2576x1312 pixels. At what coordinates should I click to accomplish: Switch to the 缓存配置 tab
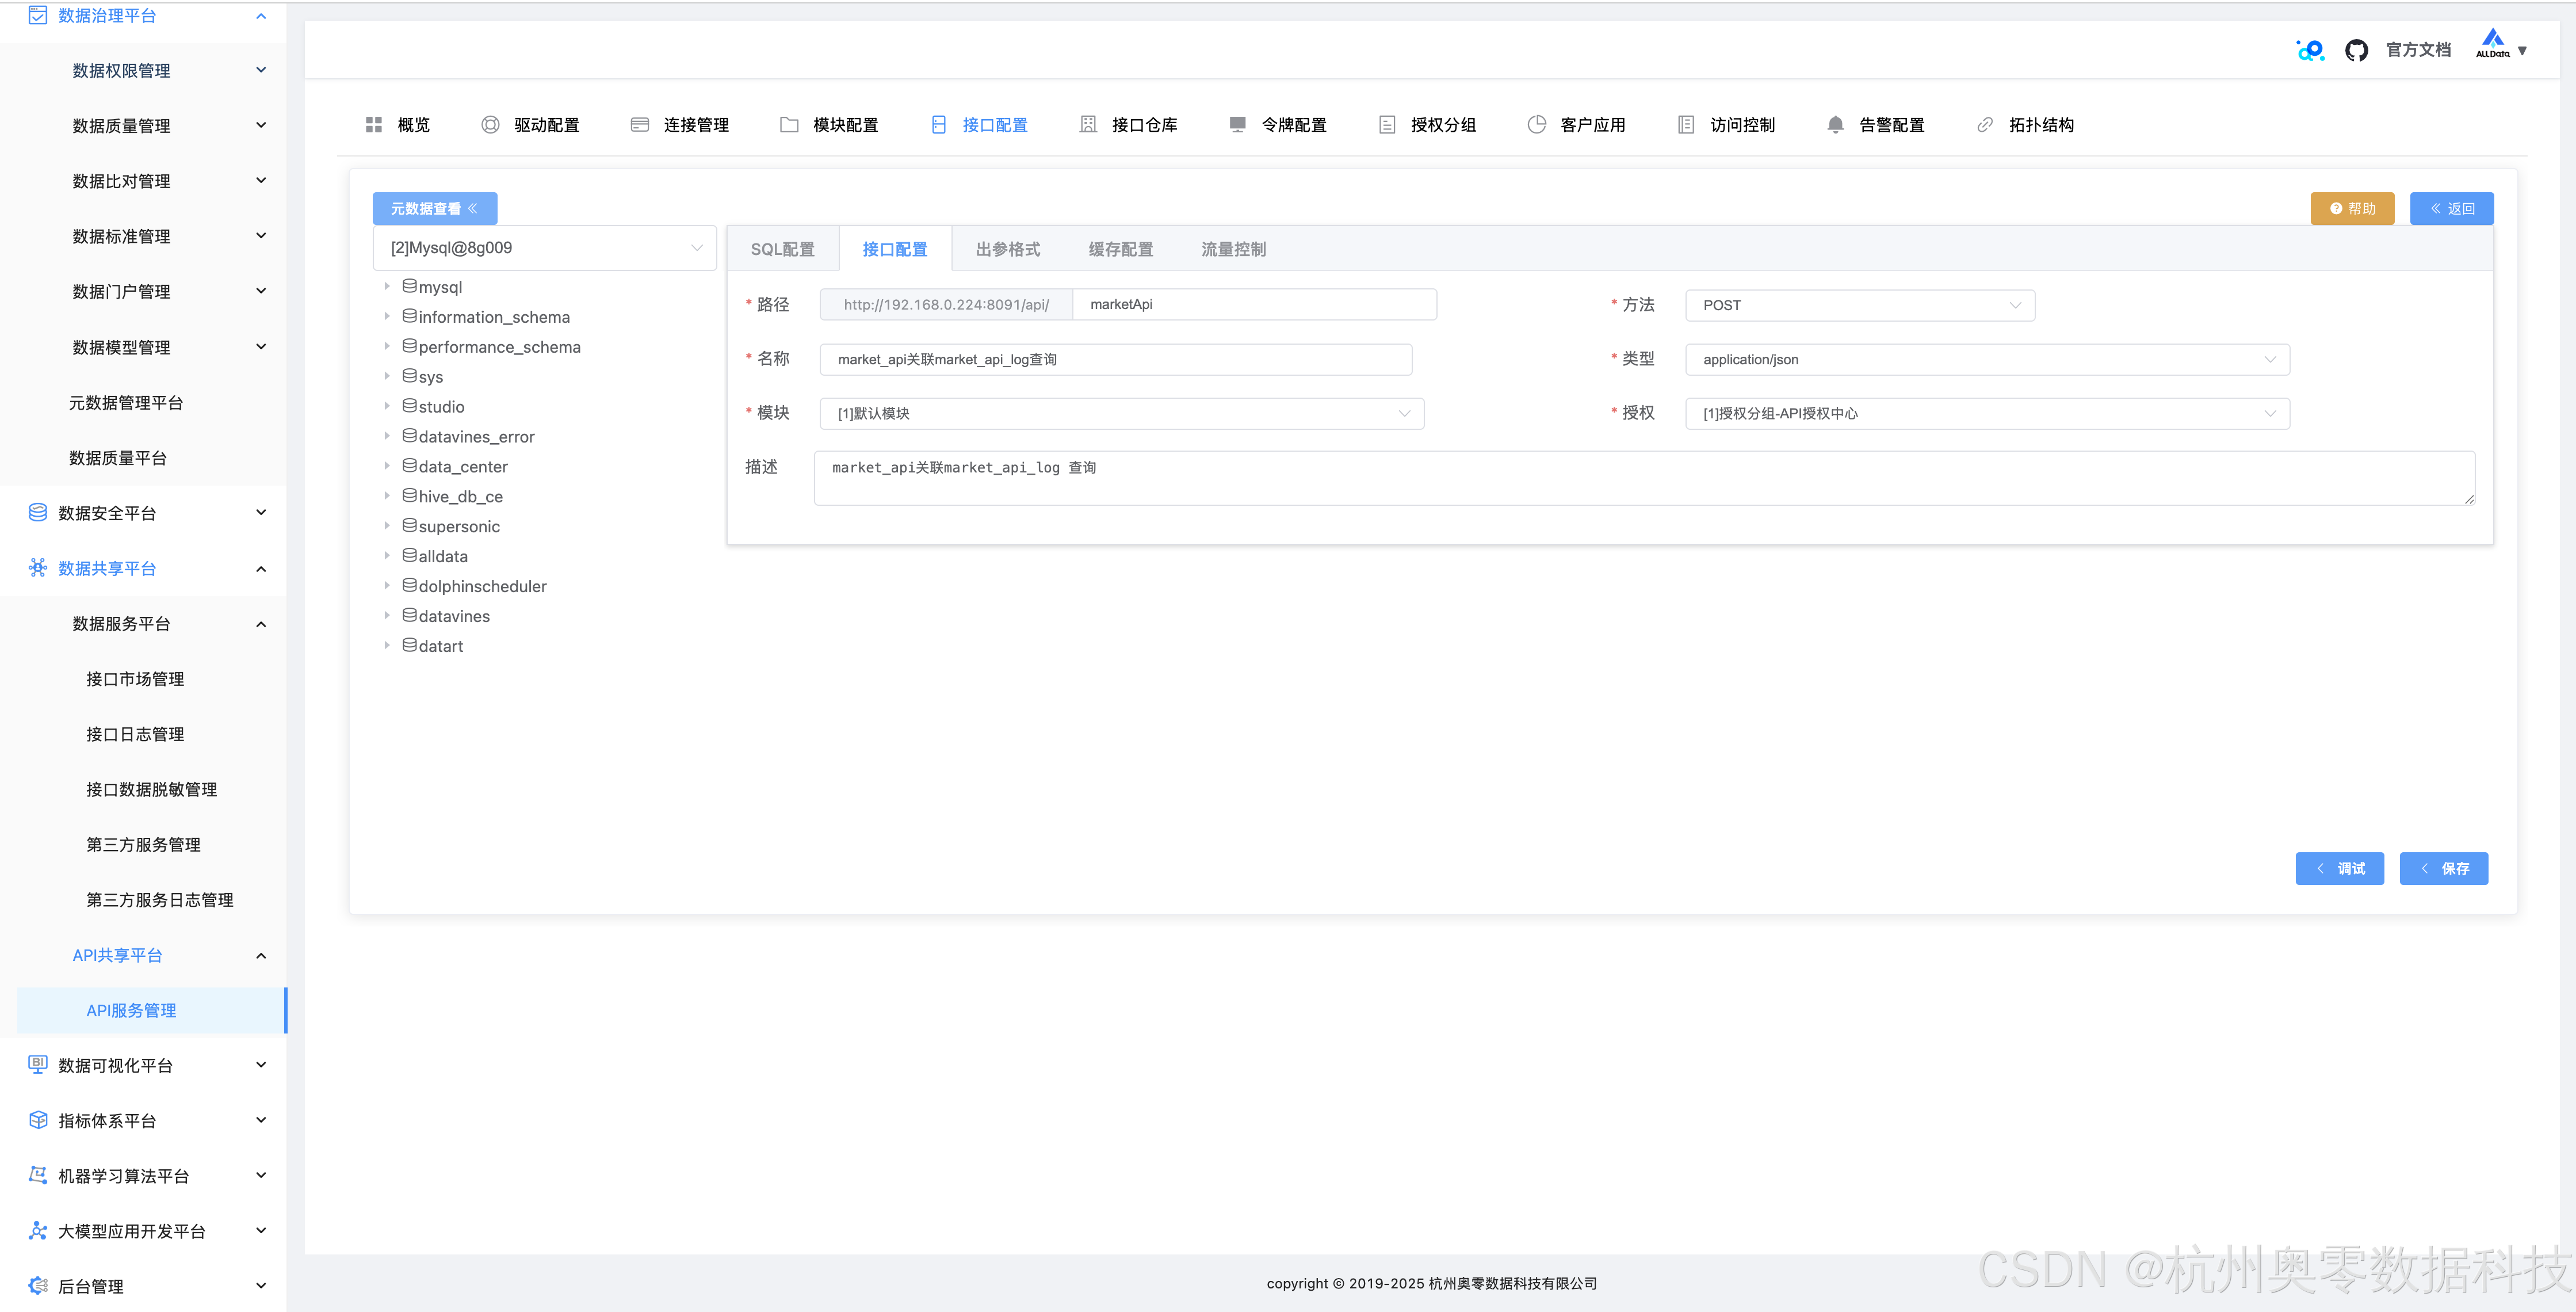(1120, 249)
